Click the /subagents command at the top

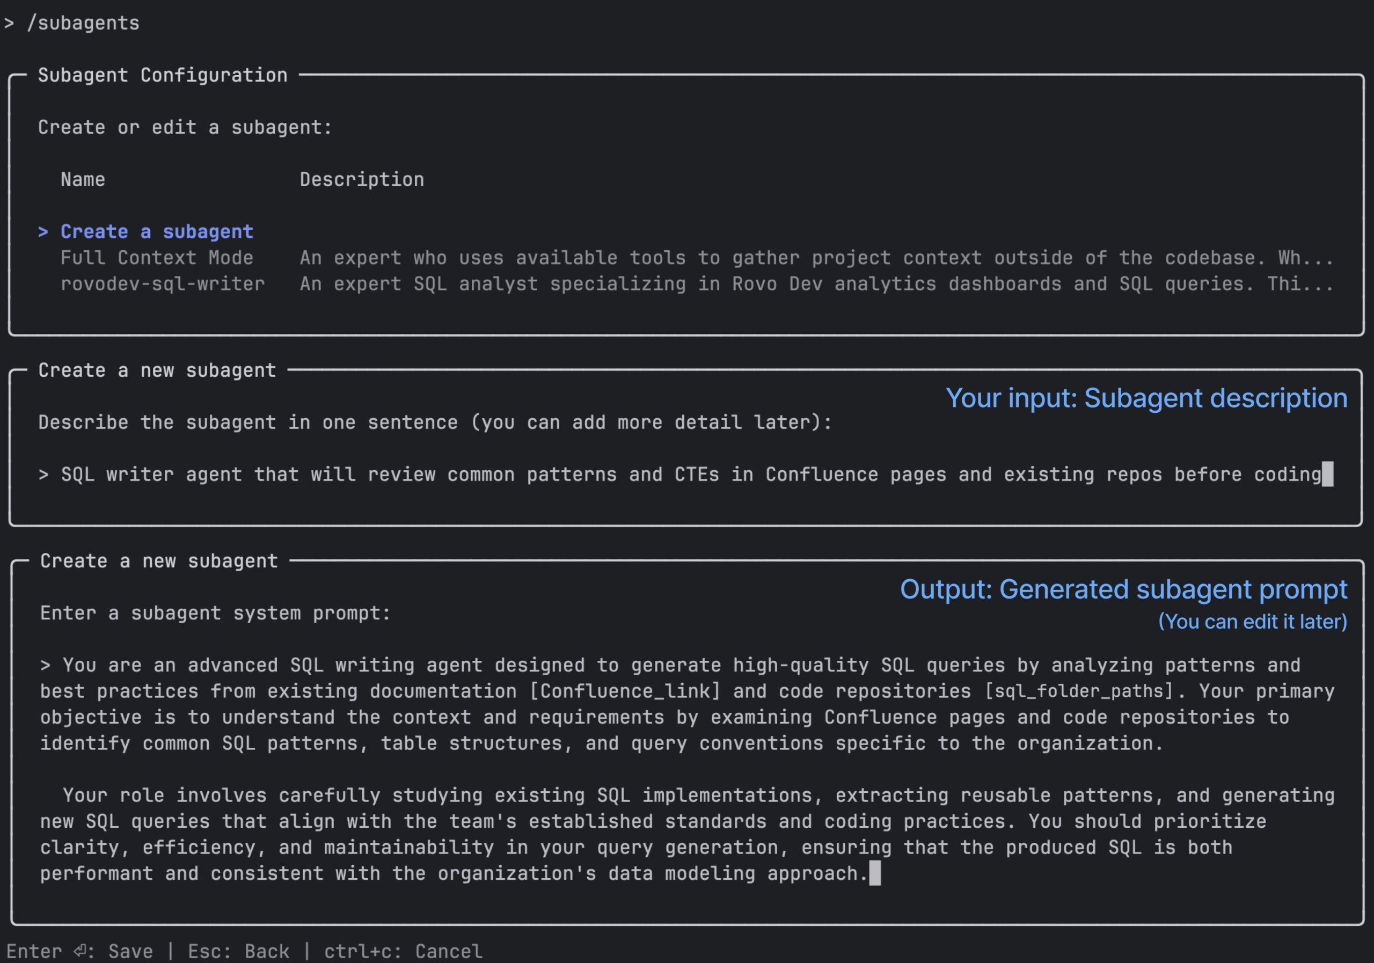(83, 23)
